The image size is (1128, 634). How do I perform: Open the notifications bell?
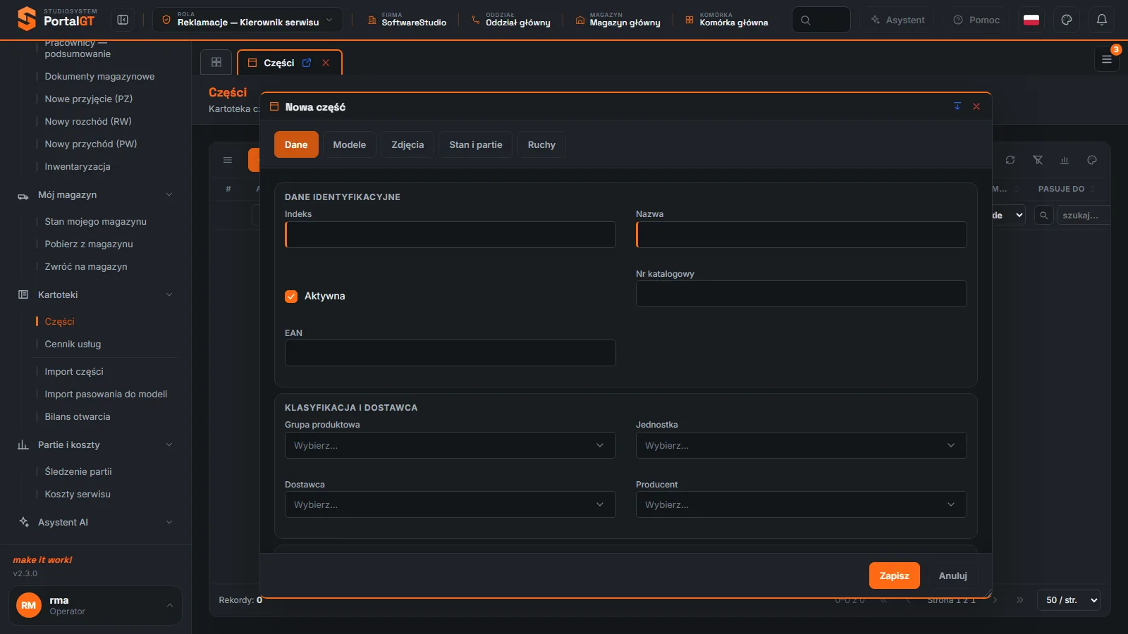coord(1102,20)
